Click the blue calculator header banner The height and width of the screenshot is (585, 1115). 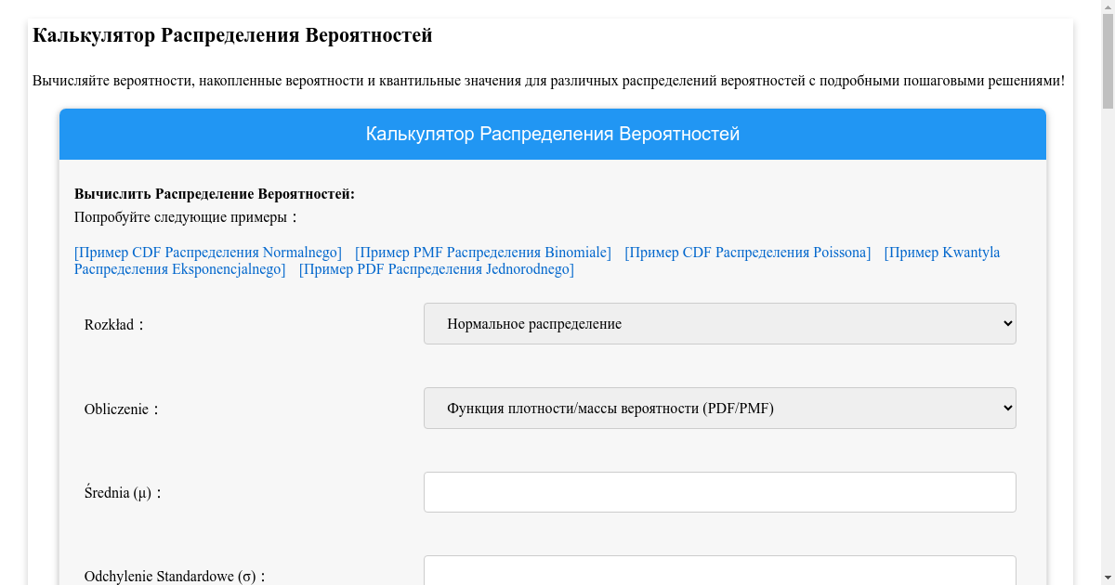tap(553, 135)
